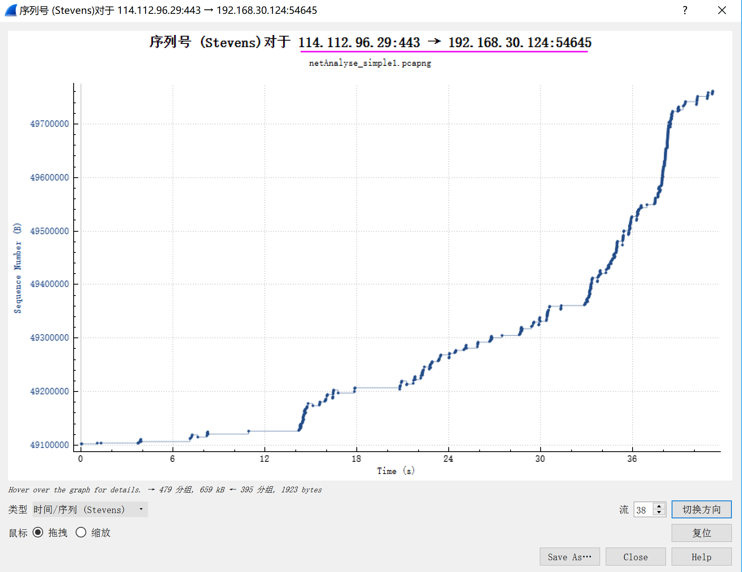Click the Sequence Number (B) axis label
Image resolution: width=742 pixels, height=572 pixels.
(17, 268)
